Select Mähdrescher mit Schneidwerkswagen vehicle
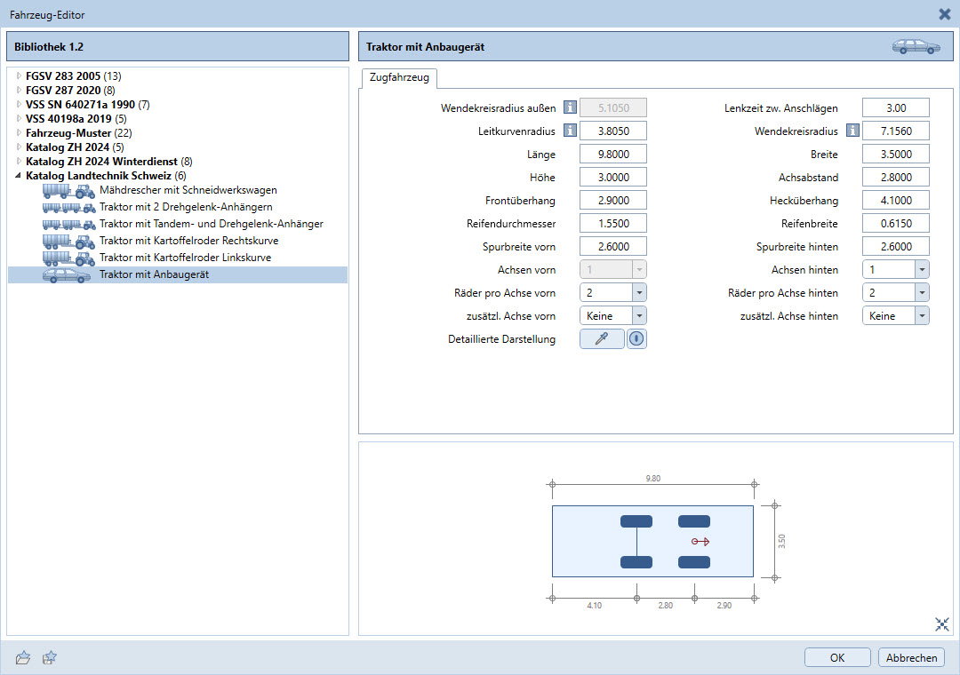 click(x=188, y=190)
